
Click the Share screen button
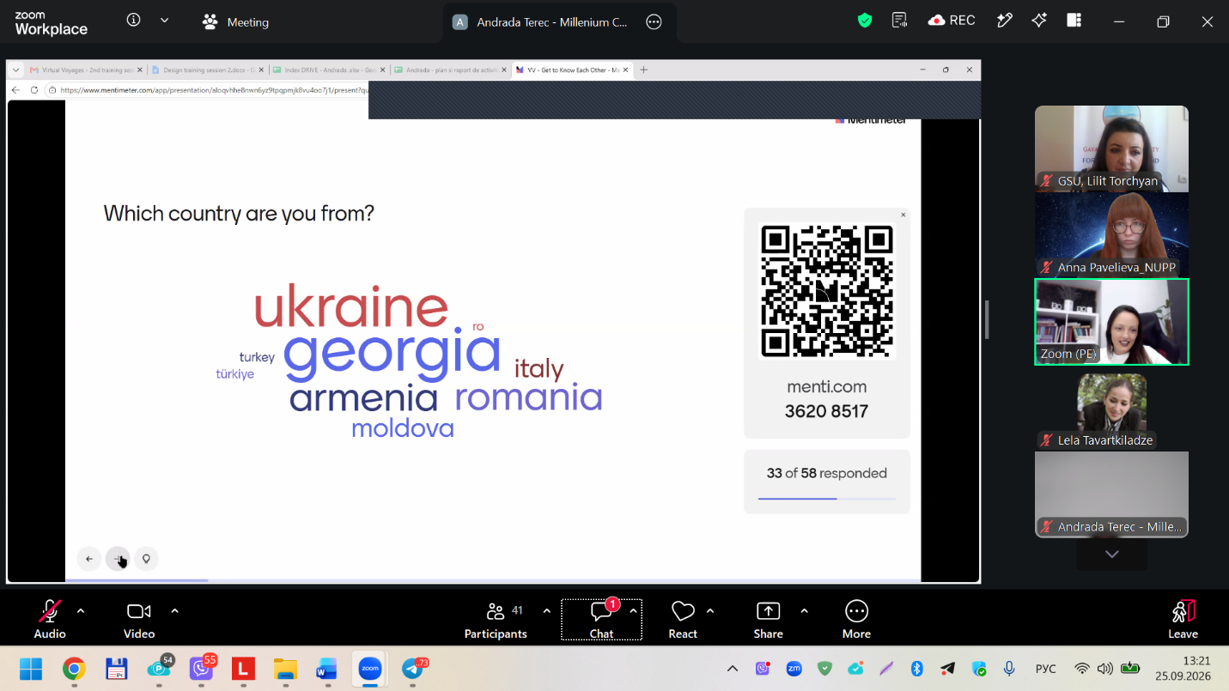coord(768,619)
